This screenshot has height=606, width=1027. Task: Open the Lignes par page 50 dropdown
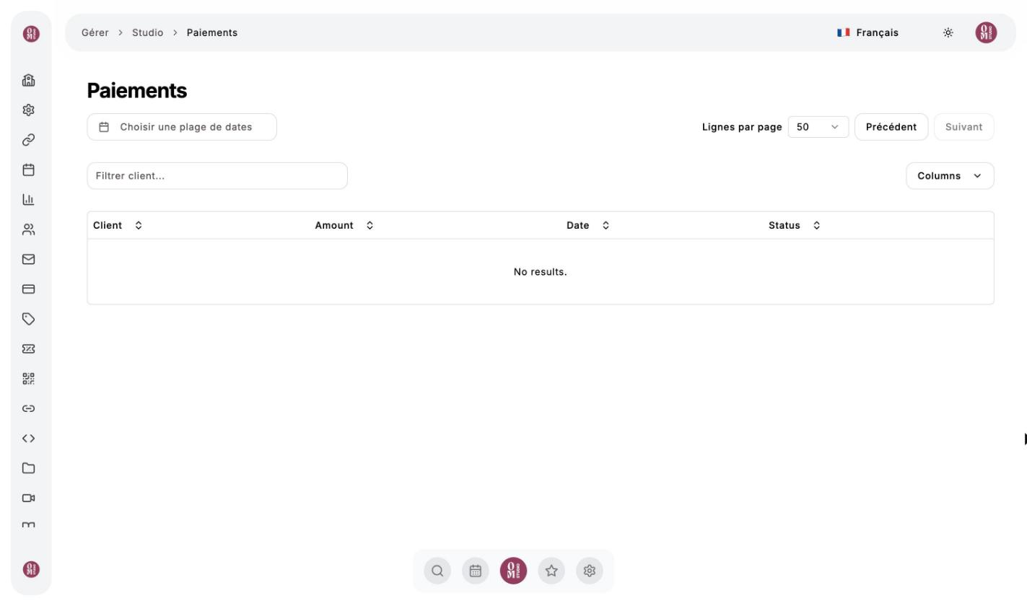818,127
